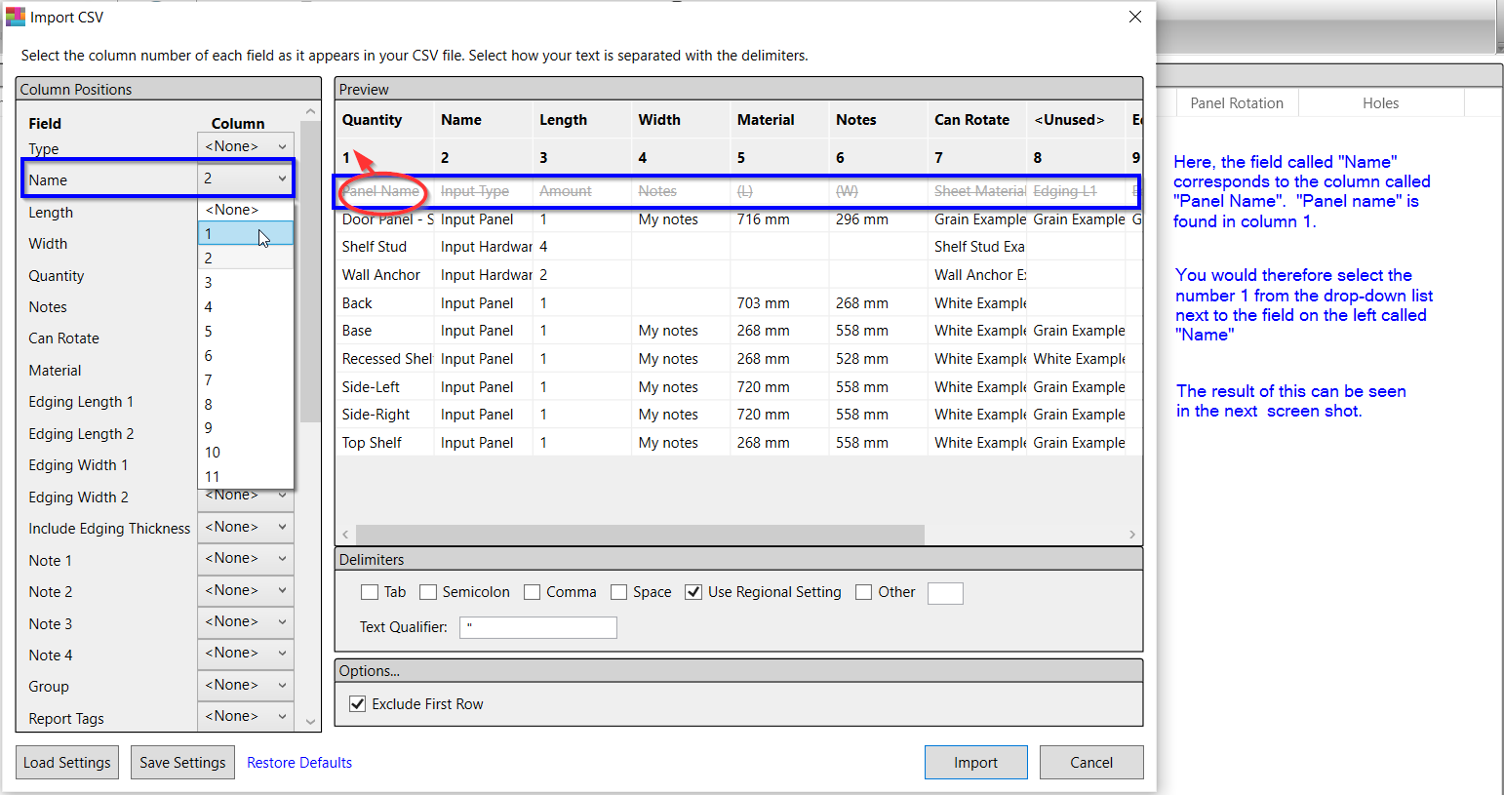Open the Report Tags column dropdown
The width and height of the screenshot is (1504, 795).
(245, 716)
